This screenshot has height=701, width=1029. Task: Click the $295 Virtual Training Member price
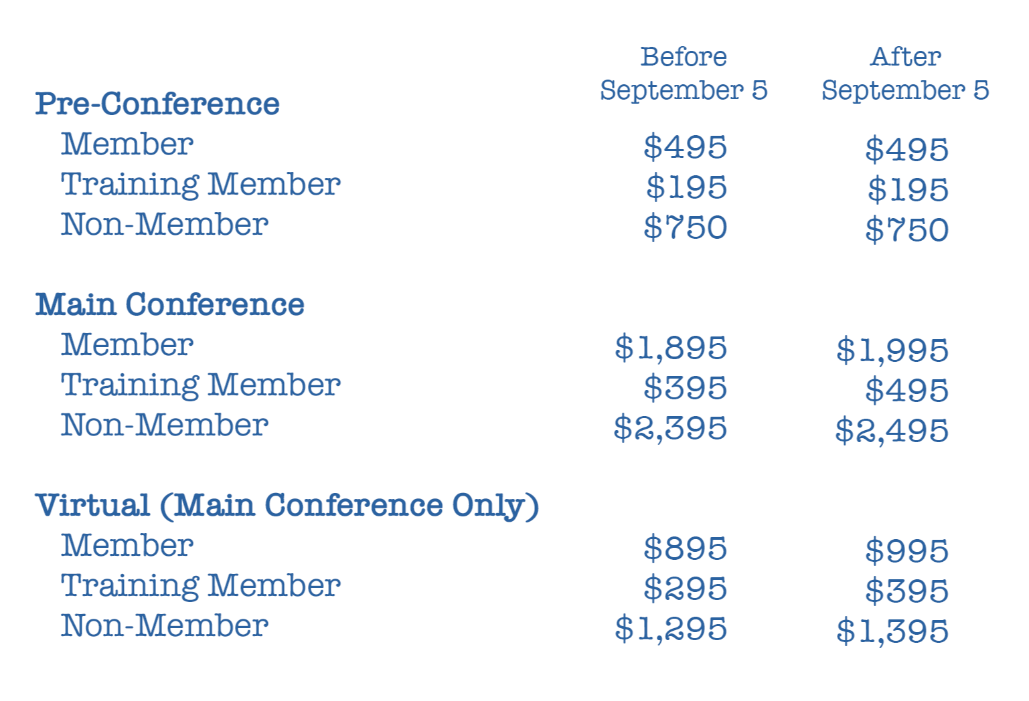[x=685, y=588]
